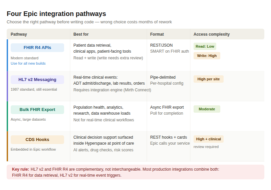
Task: Click the 'Best for' column header
Action: pyautogui.click(x=81, y=34)
